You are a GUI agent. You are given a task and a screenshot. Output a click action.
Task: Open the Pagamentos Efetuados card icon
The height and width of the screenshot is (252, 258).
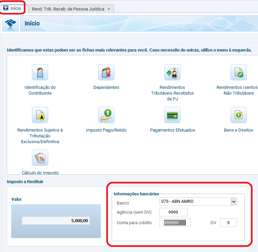click(x=172, y=115)
